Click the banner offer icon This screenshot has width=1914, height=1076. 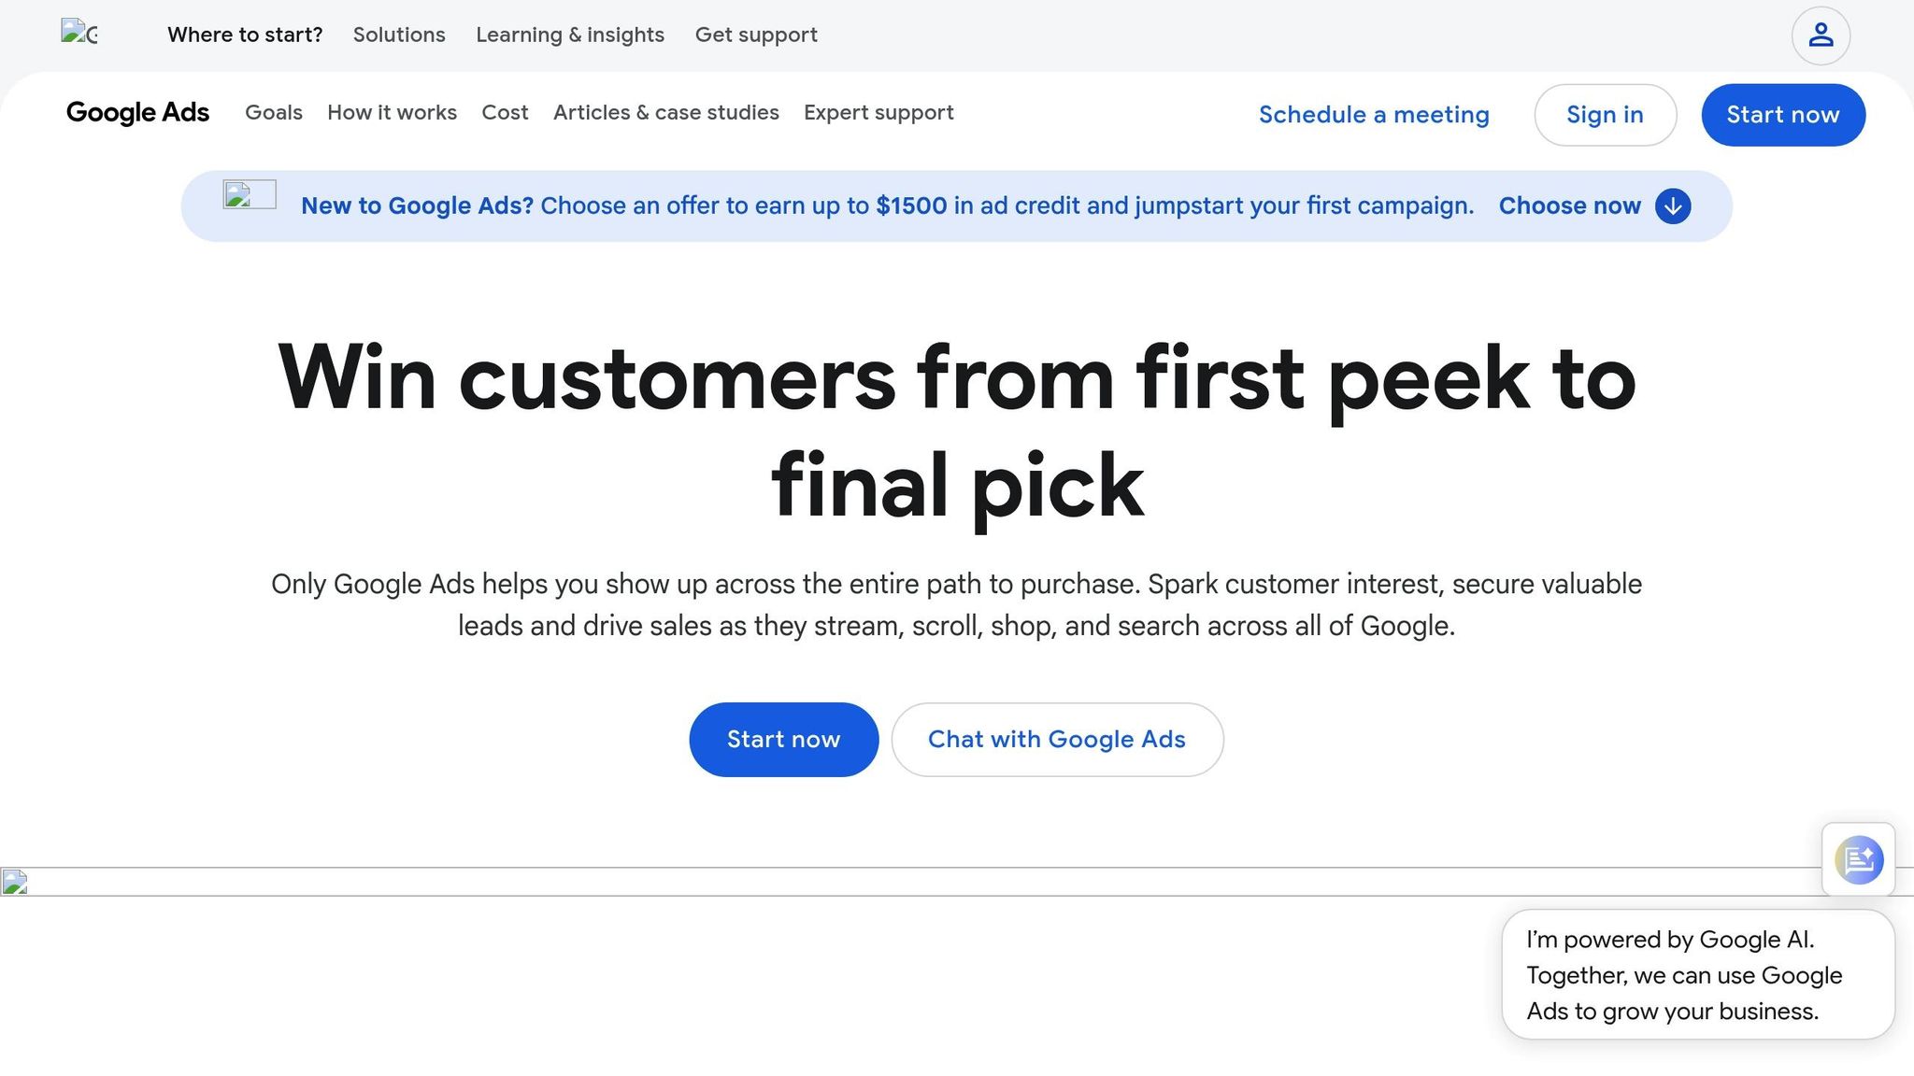click(249, 196)
